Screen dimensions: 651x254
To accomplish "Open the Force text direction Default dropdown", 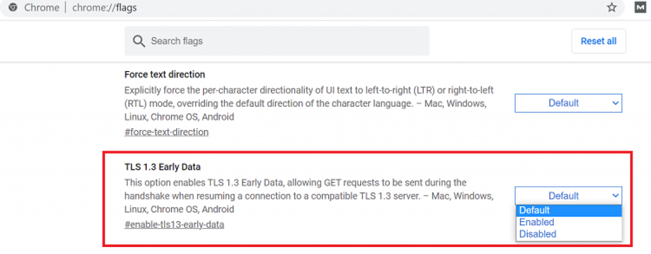I will (x=568, y=103).
